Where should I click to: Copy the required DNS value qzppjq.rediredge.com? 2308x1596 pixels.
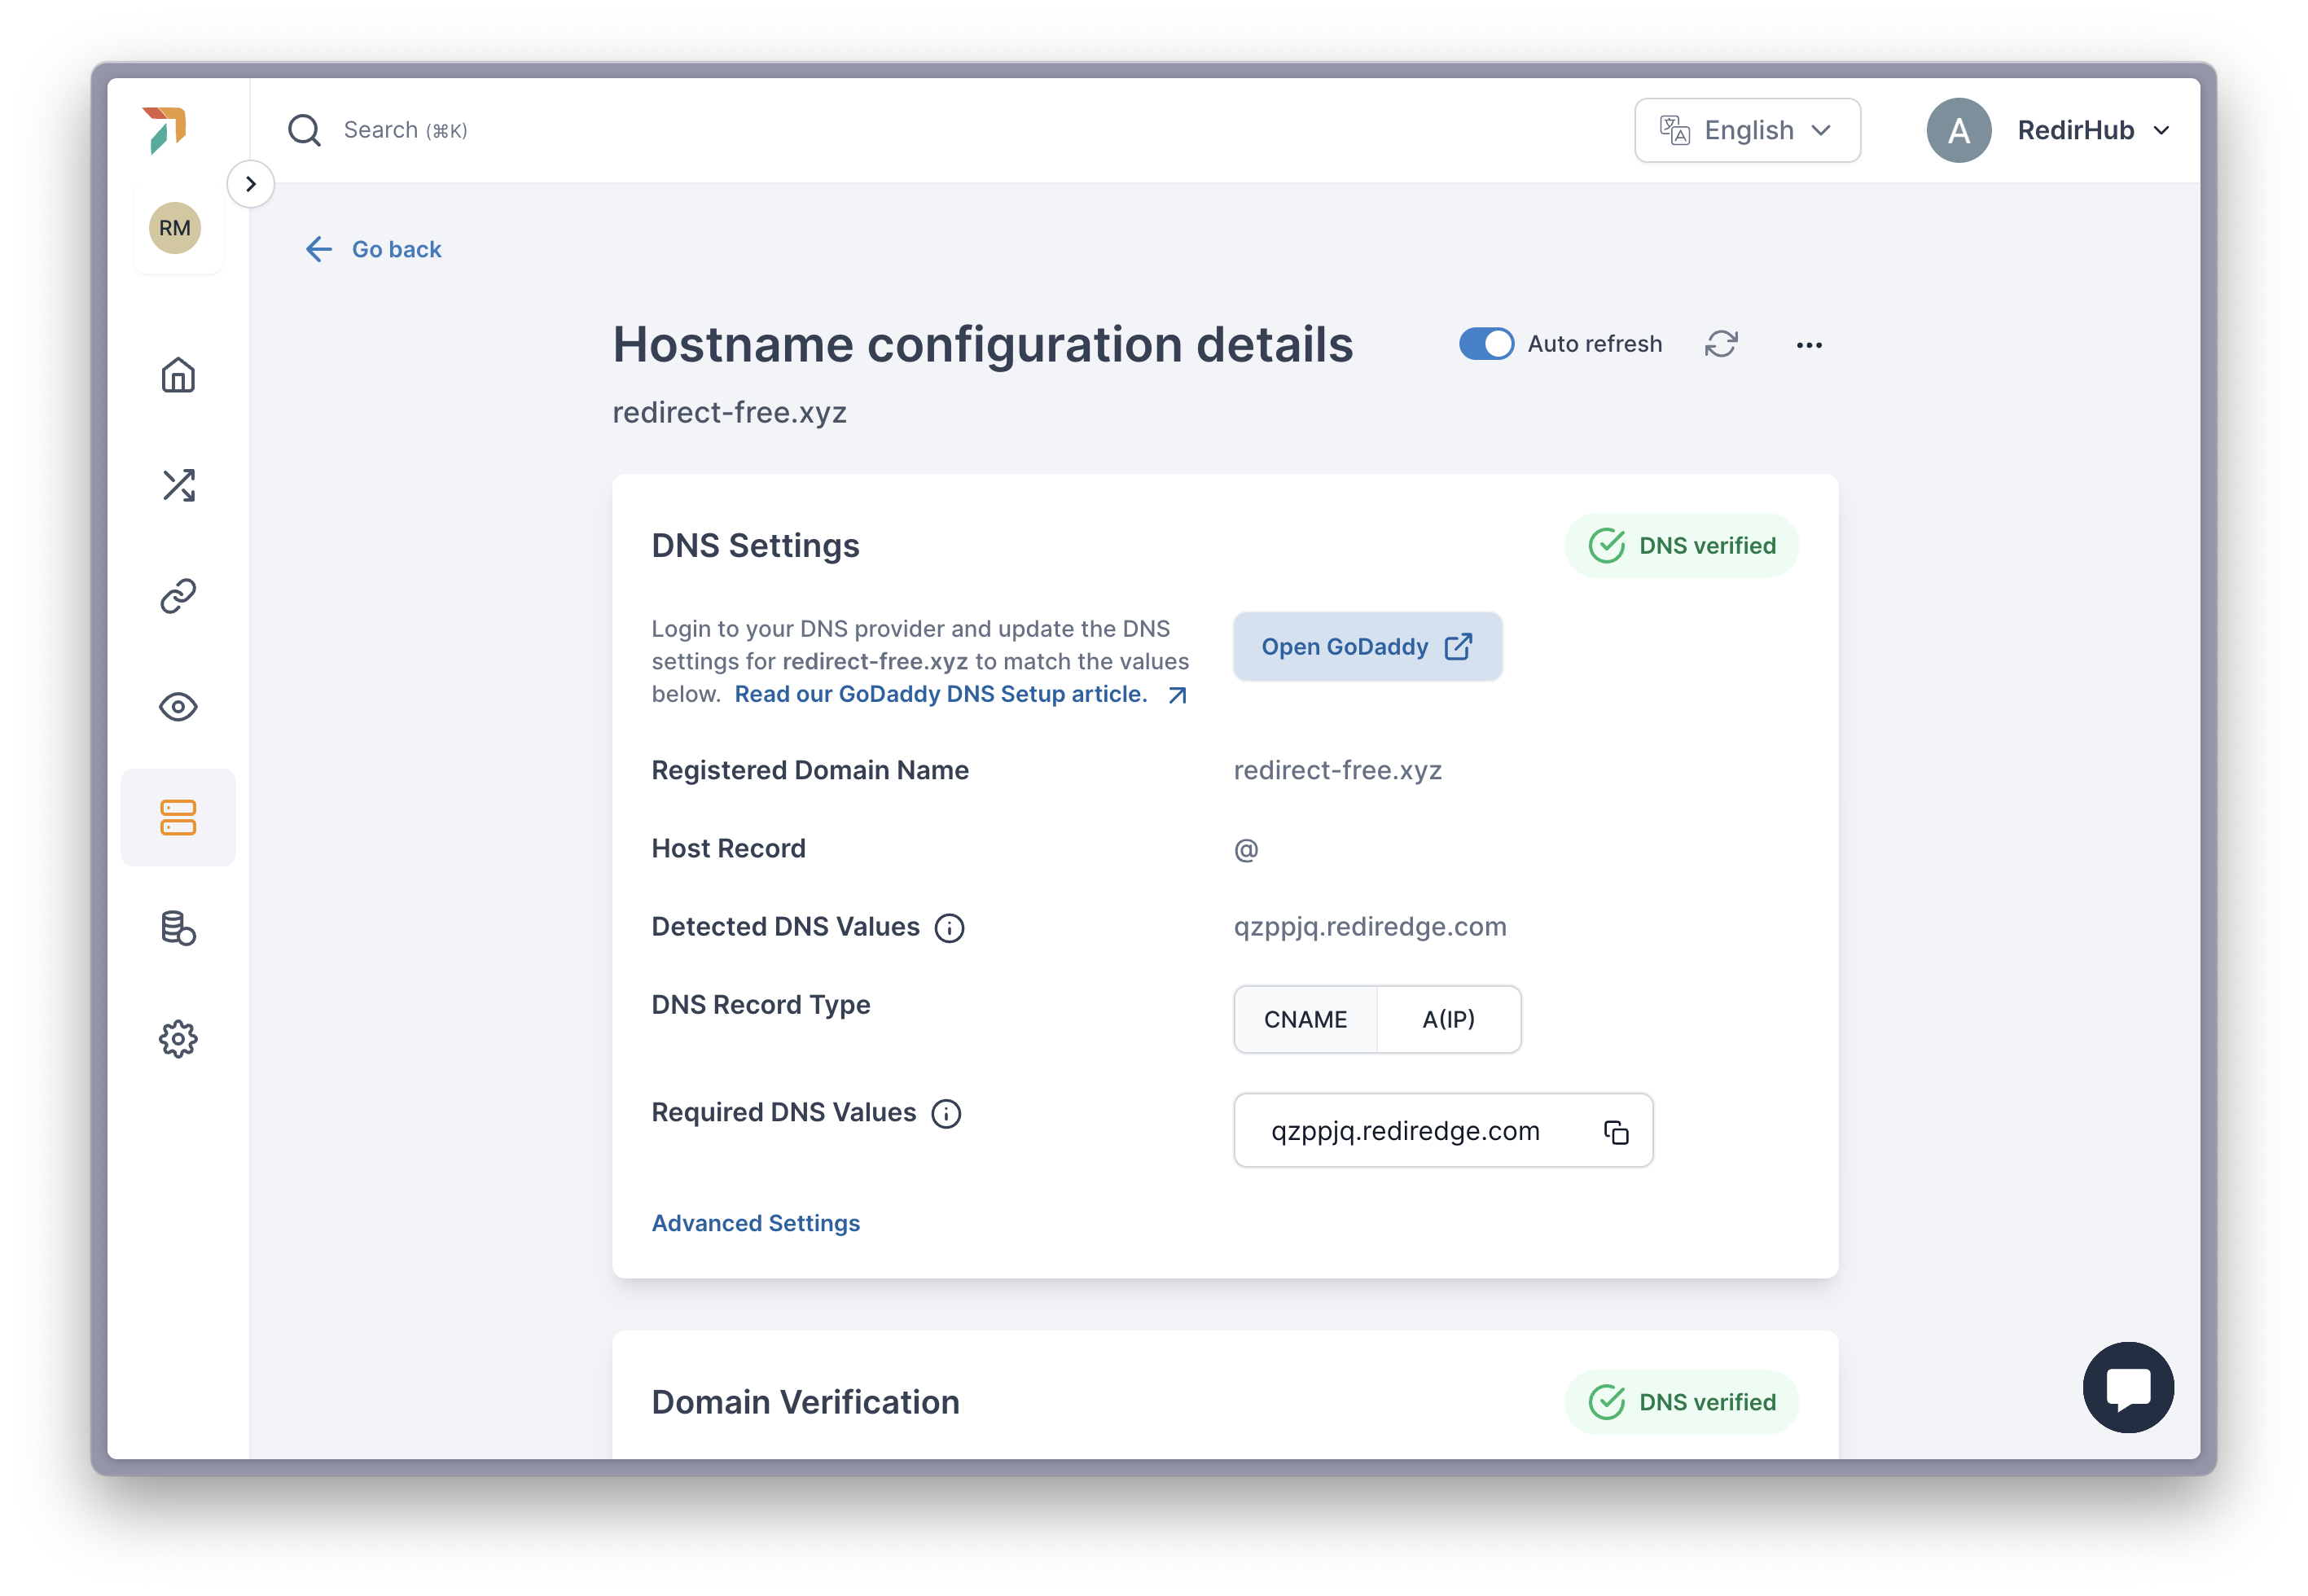[1615, 1131]
